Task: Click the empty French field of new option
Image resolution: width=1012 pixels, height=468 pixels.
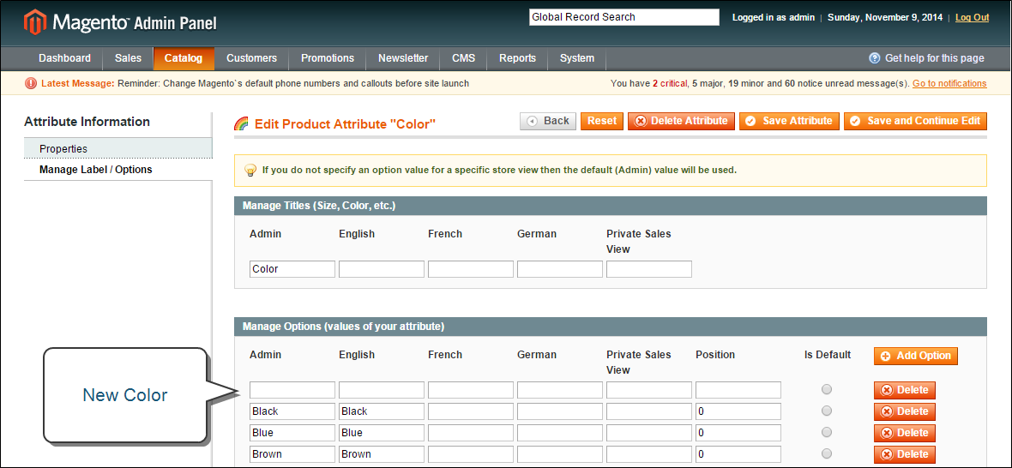Action: [471, 390]
